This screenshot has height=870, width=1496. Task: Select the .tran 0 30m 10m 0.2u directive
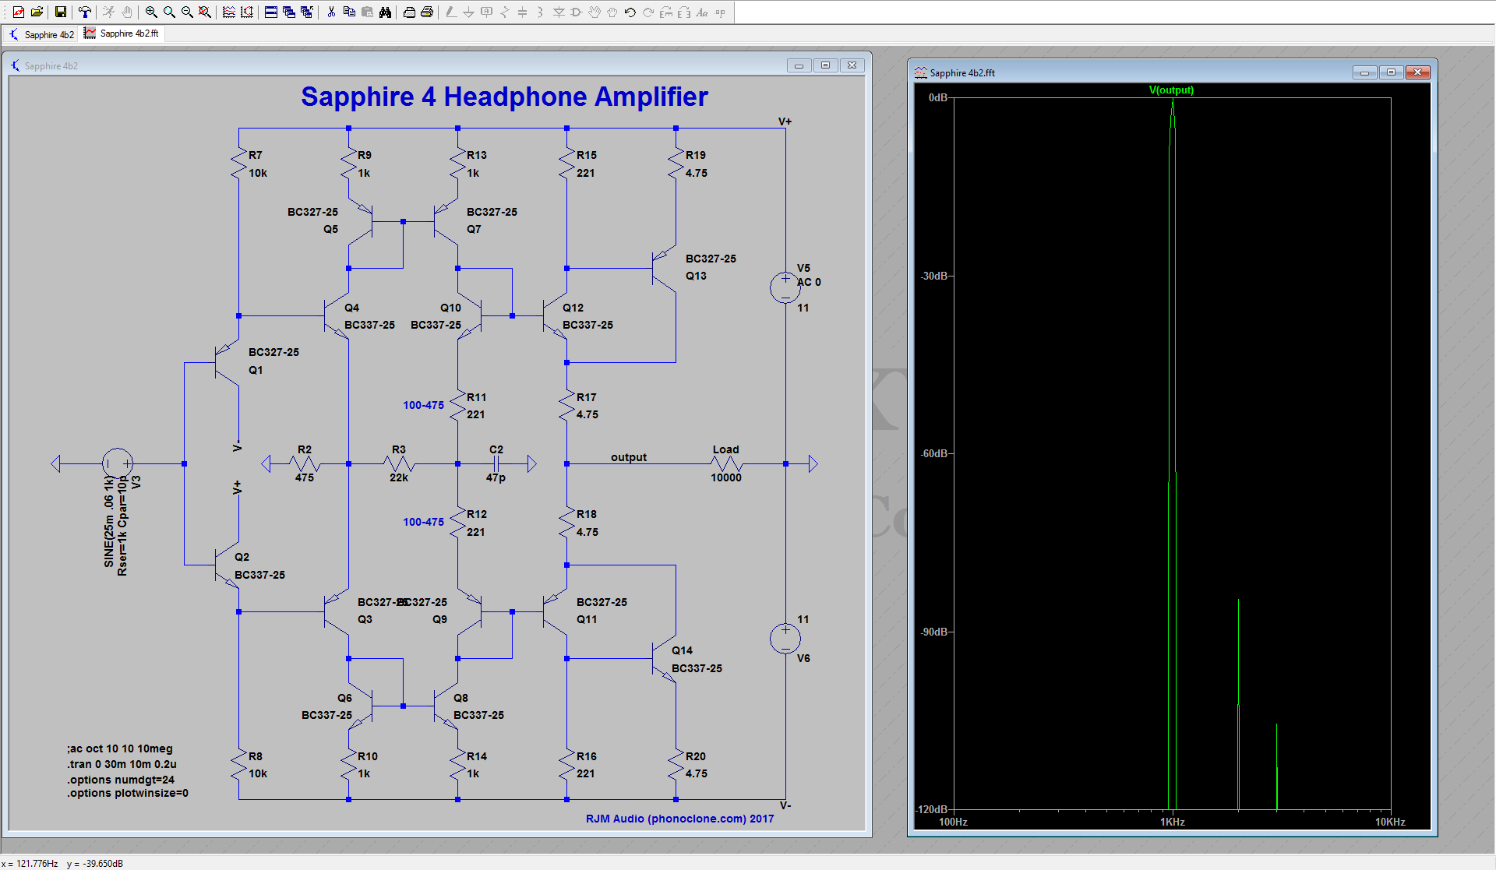[122, 764]
